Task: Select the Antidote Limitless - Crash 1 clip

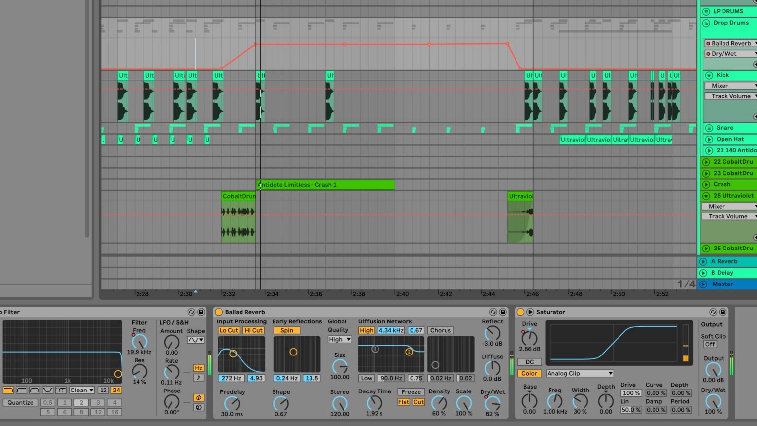Action: (325, 184)
